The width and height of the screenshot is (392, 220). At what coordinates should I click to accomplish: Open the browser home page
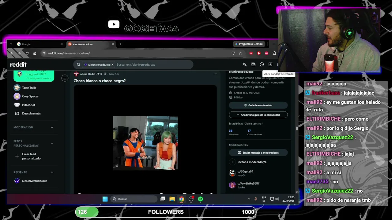[35, 53]
